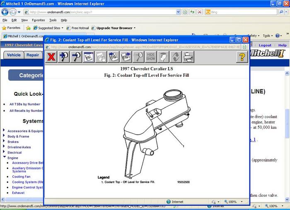Open the Favorites star button
The image size is (290, 210).
11,28
